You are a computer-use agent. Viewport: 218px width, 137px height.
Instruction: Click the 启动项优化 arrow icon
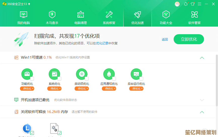pyautogui.click(x=82, y=74)
